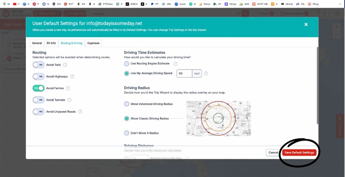
Task: Toggle the Avoid Tunnels switch
Action: click(x=38, y=100)
